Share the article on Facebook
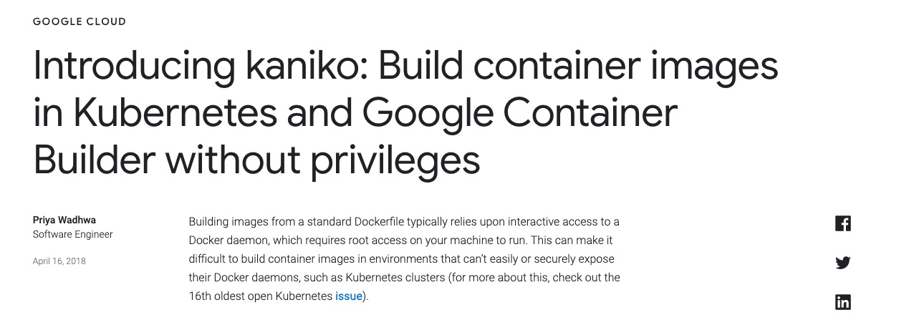Image resolution: width=909 pixels, height=315 pixels. click(x=843, y=223)
